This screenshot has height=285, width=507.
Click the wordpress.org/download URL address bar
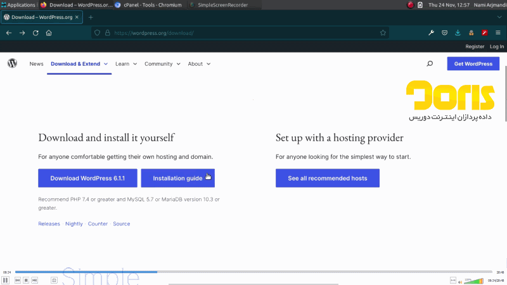[240, 33]
